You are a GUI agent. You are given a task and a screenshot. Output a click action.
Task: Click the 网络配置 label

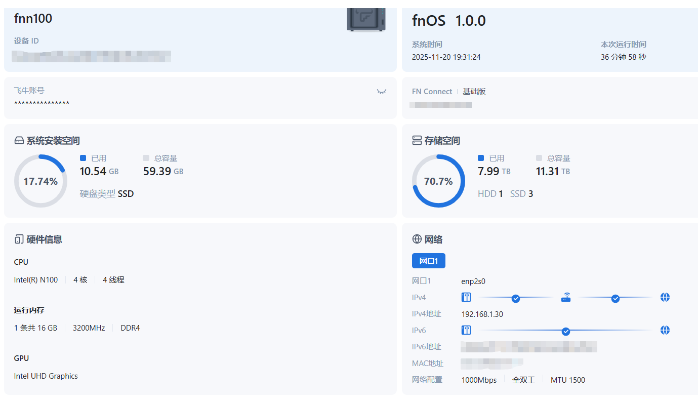point(427,380)
